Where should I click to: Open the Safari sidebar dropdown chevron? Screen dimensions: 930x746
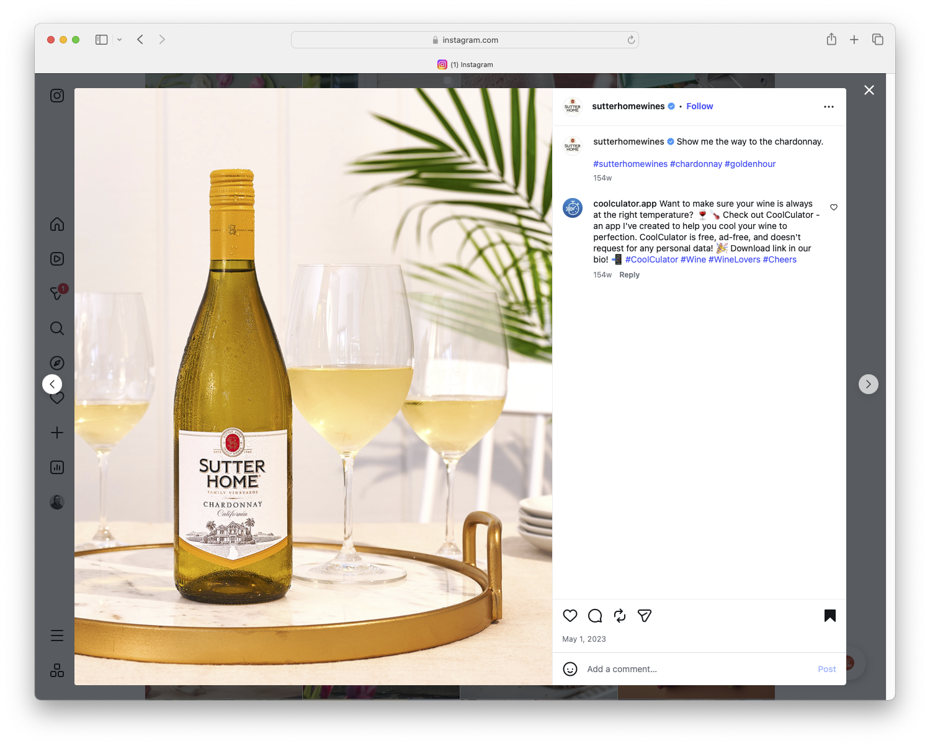(119, 40)
